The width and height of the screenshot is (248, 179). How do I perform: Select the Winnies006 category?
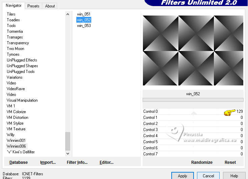click(x=16, y=146)
